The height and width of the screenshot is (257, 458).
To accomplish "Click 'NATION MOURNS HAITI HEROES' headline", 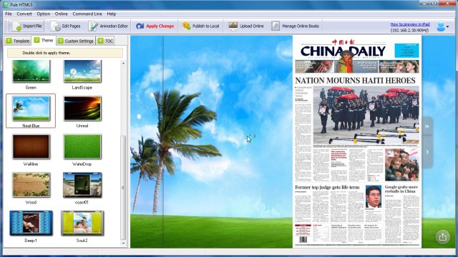I will [355, 81].
